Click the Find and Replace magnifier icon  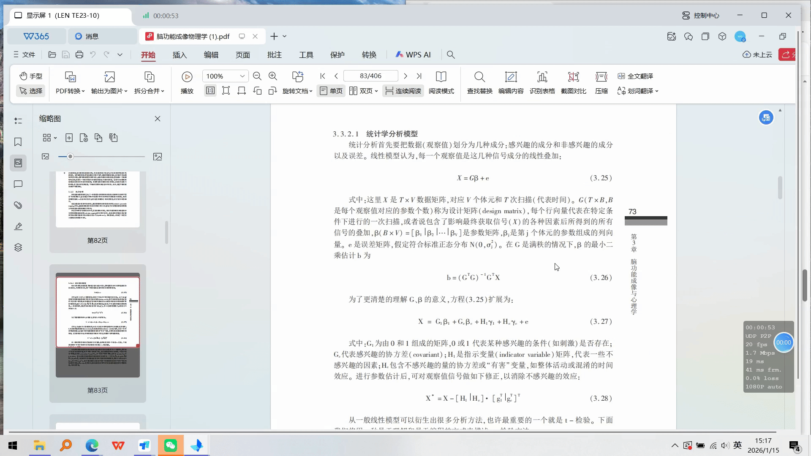(479, 77)
